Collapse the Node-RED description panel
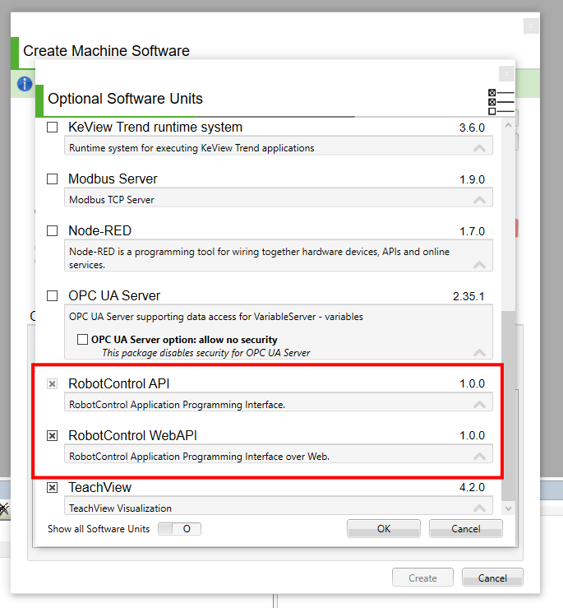Viewport: 563px width, 608px height. (x=479, y=265)
